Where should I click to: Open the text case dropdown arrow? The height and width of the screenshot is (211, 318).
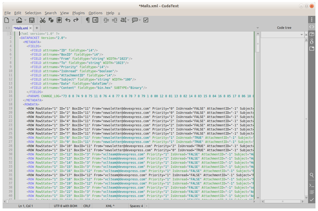coord(128,20)
